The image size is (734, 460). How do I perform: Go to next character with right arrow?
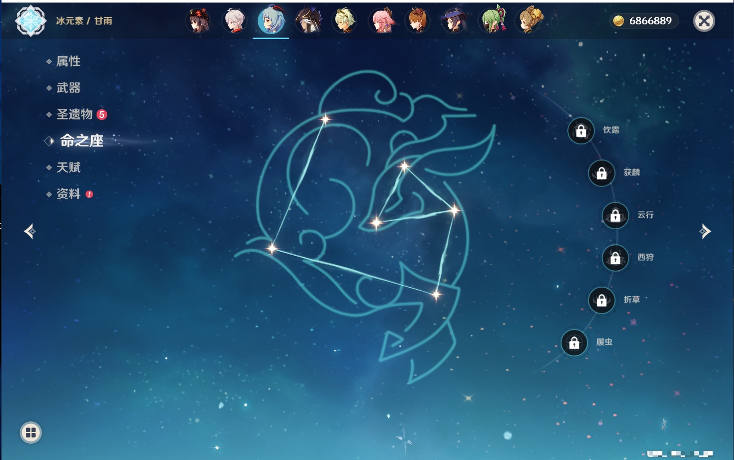click(x=705, y=231)
